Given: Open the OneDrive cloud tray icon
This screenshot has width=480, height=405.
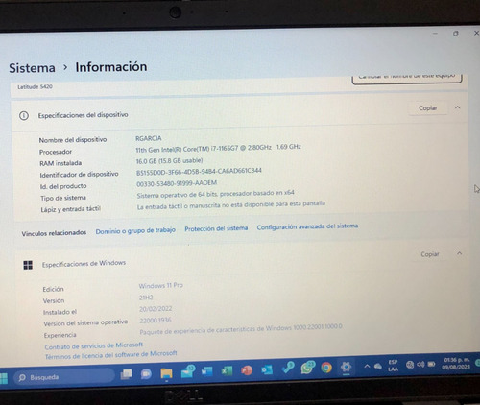Looking at the screenshot, I should pos(378,367).
